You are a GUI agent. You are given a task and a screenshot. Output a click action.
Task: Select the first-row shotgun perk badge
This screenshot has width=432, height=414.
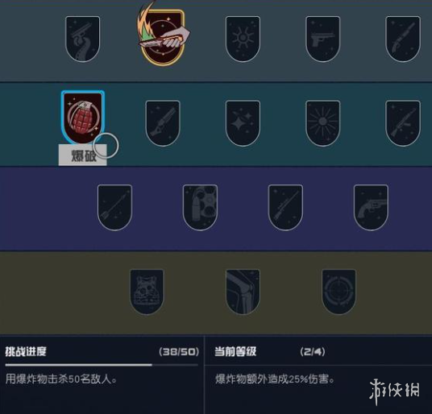tap(403, 39)
